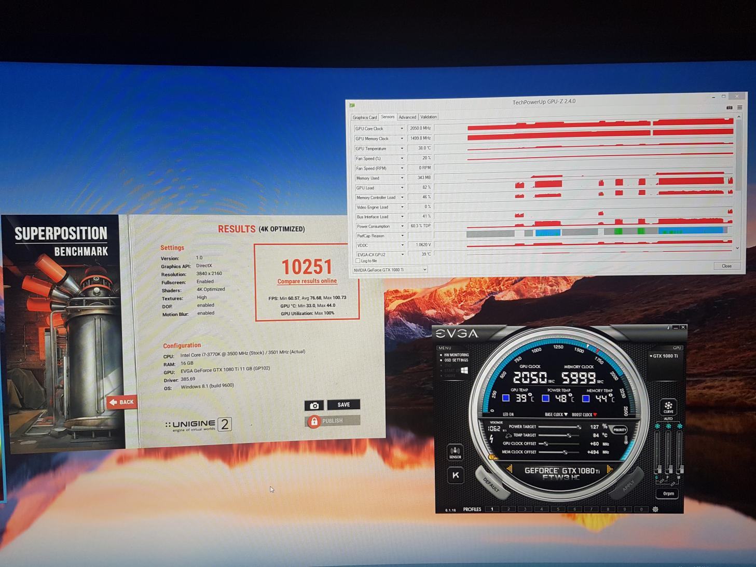The width and height of the screenshot is (756, 567).
Task: Switch to the Advanced tab
Action: pos(407,117)
